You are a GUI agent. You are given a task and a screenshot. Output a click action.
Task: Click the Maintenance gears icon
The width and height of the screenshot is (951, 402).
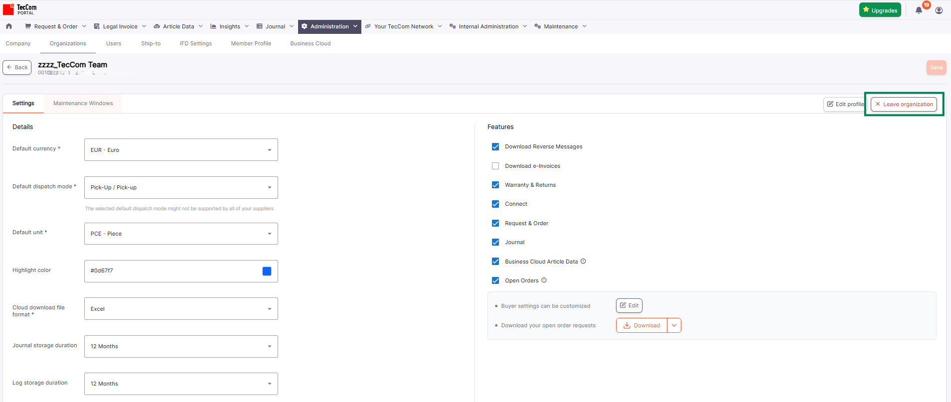point(537,26)
